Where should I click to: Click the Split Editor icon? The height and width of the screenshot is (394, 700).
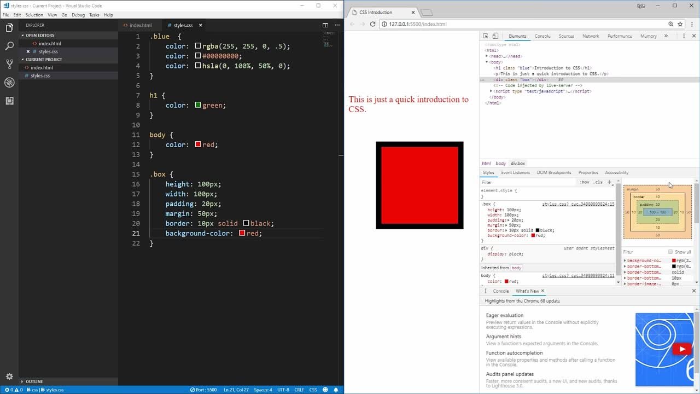tap(325, 25)
